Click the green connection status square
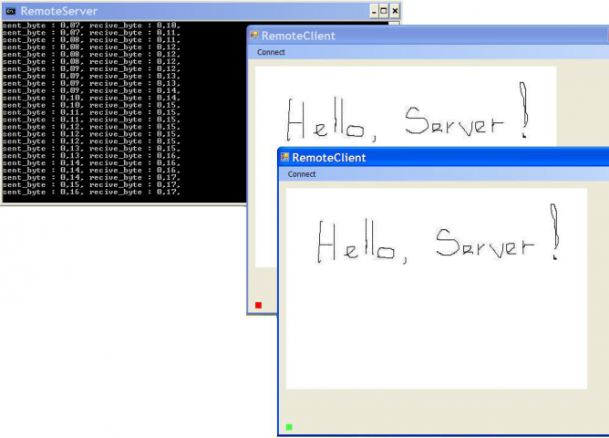Screen dimensions: 609x438 [x=289, y=427]
